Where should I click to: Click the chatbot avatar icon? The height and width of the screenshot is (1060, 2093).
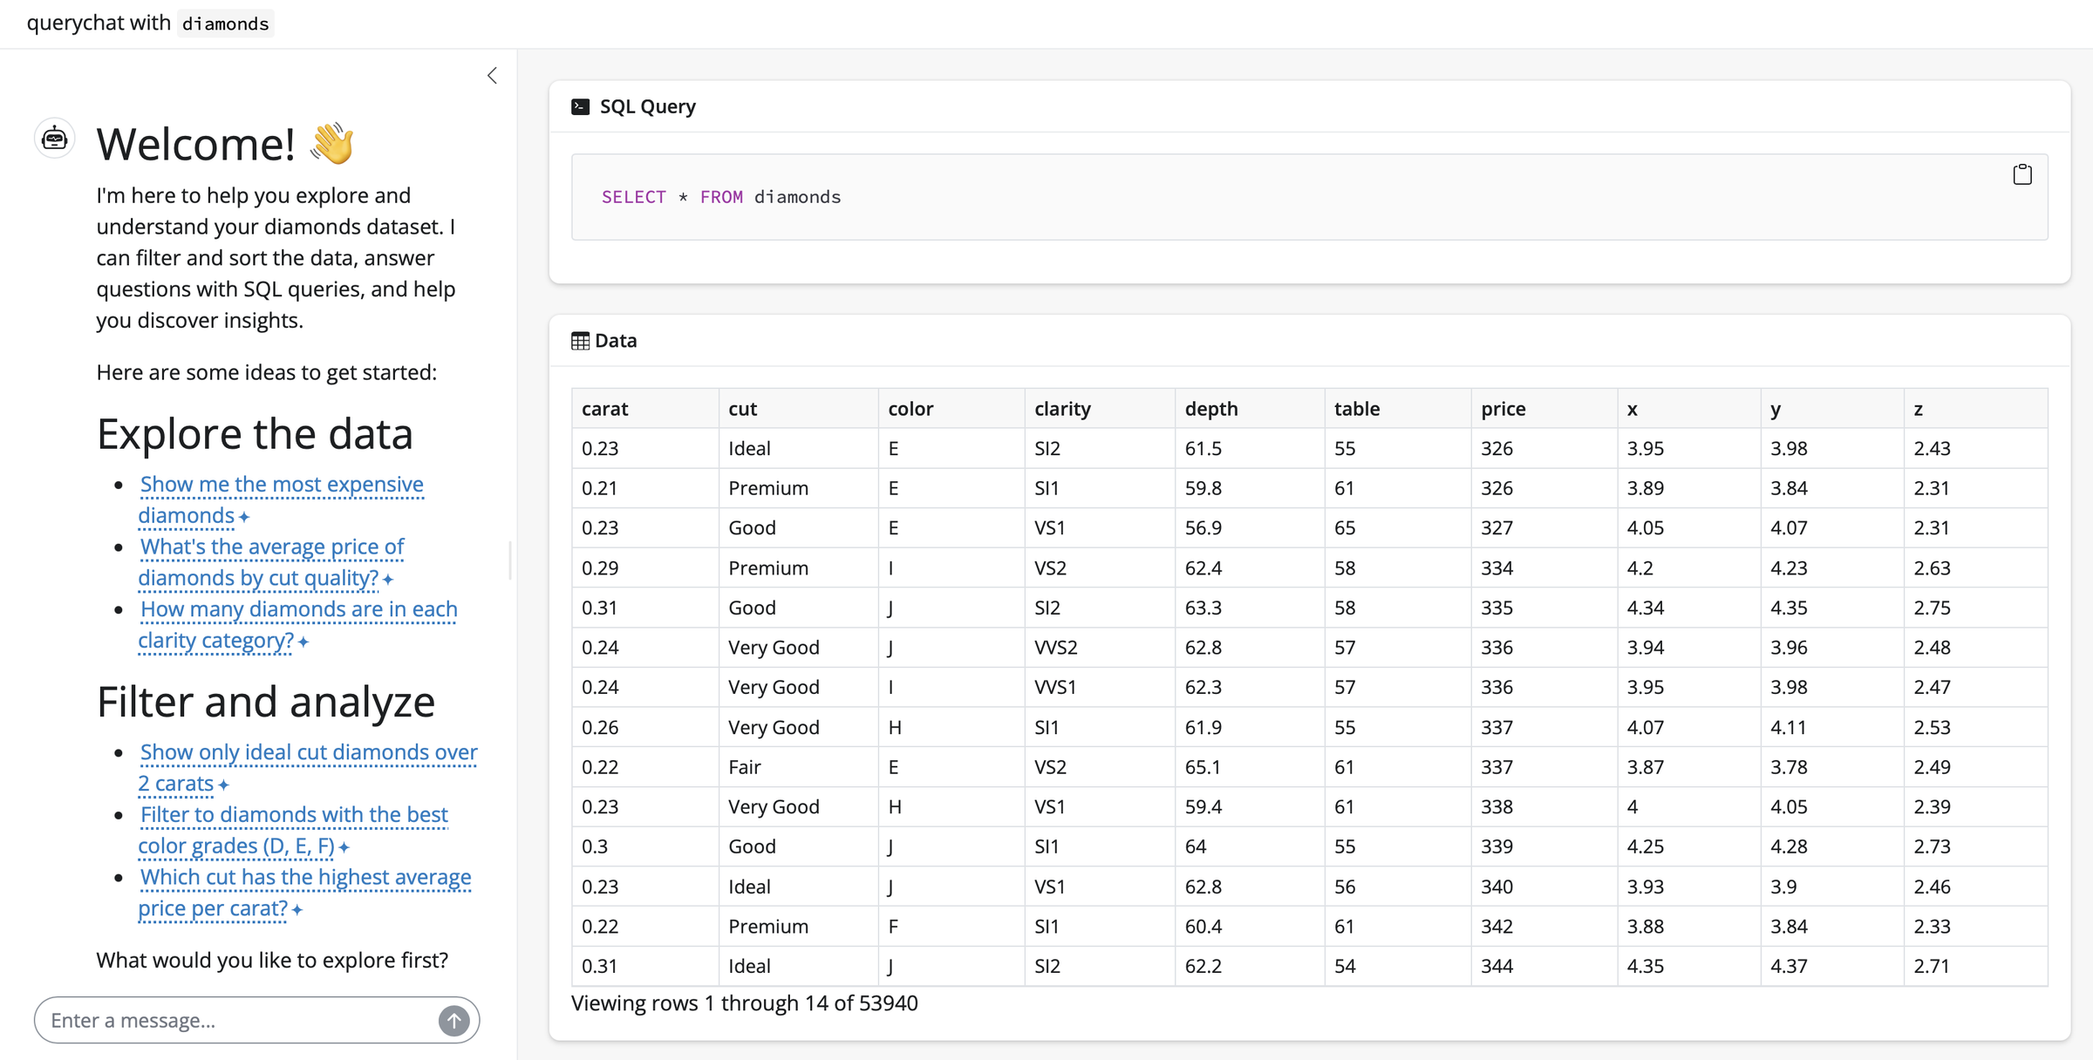(54, 139)
